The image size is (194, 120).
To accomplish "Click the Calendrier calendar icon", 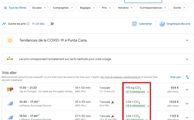I will click(135, 24).
